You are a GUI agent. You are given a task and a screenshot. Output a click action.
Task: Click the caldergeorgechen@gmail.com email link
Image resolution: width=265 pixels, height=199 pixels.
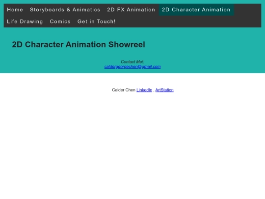point(132,67)
